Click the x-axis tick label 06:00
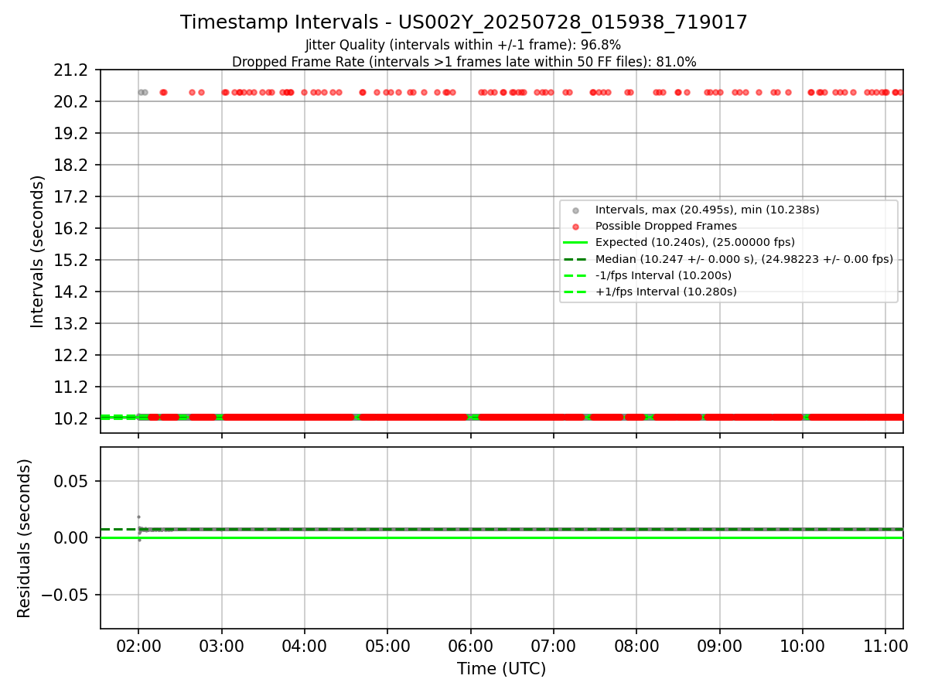Viewport: 928px width, 696px height. point(471,646)
